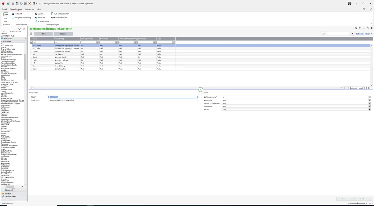Open Mandant settings in the ribbon

point(17,14)
